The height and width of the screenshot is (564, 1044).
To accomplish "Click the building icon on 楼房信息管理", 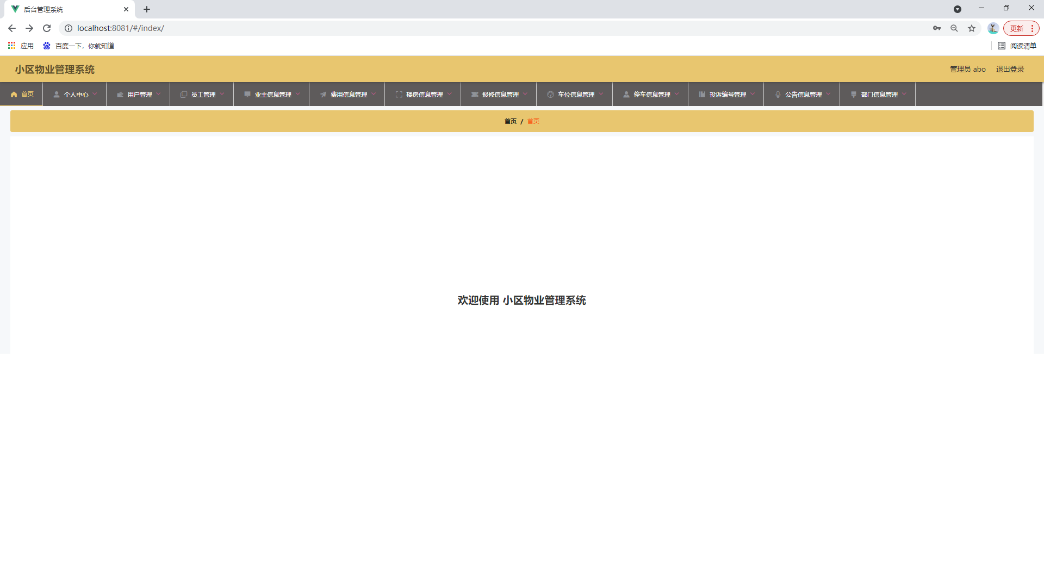I will [x=399, y=94].
